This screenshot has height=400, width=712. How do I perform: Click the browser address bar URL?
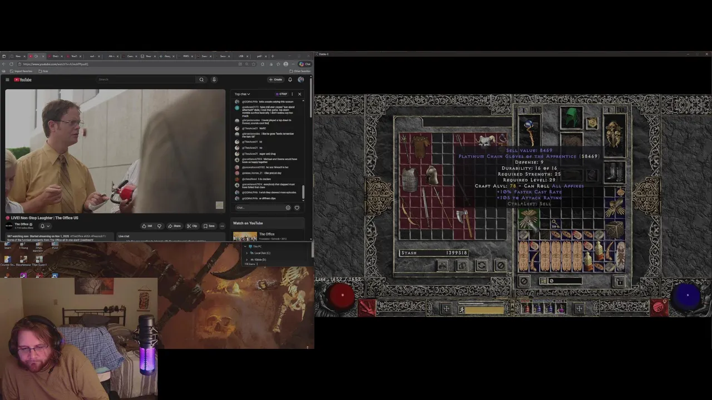tap(56, 64)
